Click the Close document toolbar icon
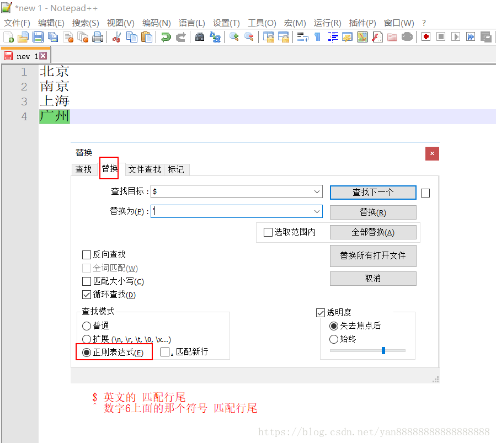This screenshot has height=443, width=496. (x=68, y=38)
